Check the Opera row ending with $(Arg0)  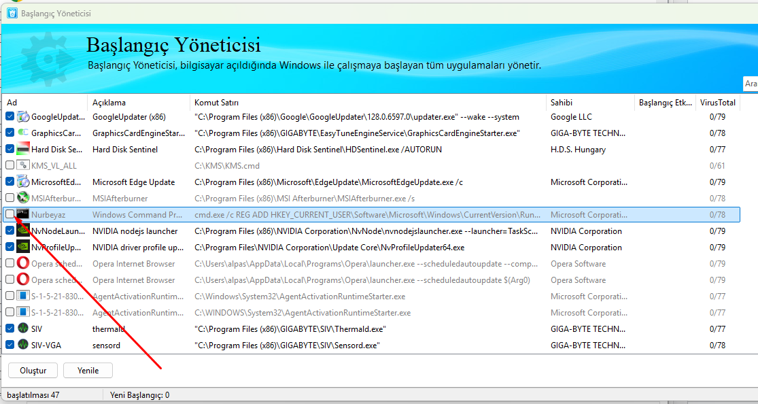10,280
